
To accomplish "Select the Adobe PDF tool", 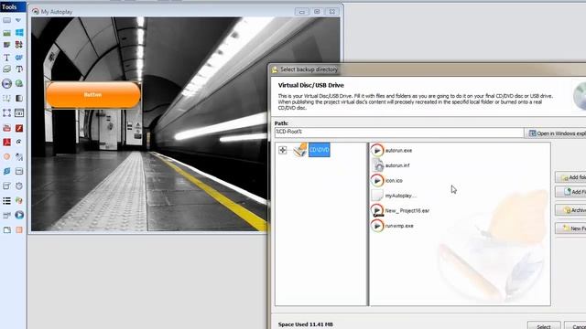I will 6,143.
